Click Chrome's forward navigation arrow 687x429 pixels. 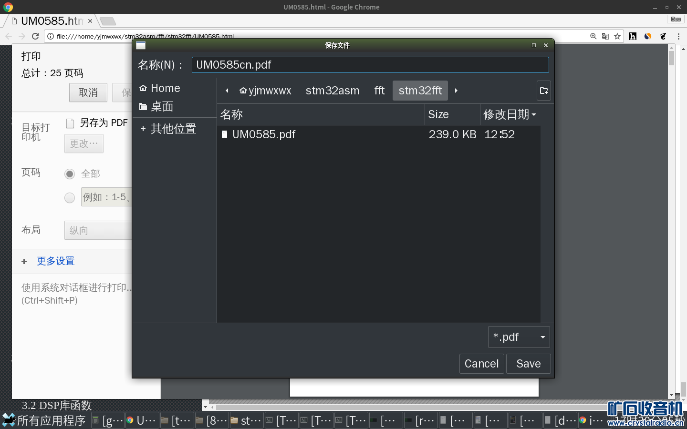[22, 36]
